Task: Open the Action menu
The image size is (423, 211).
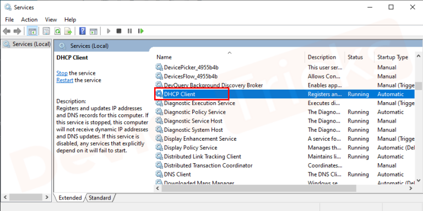Action: (29, 20)
